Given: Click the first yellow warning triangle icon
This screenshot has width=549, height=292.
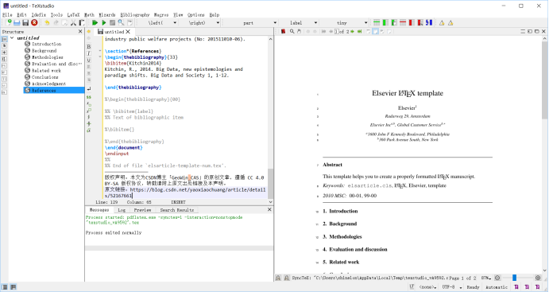Looking at the screenshot, I should tap(442, 23).
